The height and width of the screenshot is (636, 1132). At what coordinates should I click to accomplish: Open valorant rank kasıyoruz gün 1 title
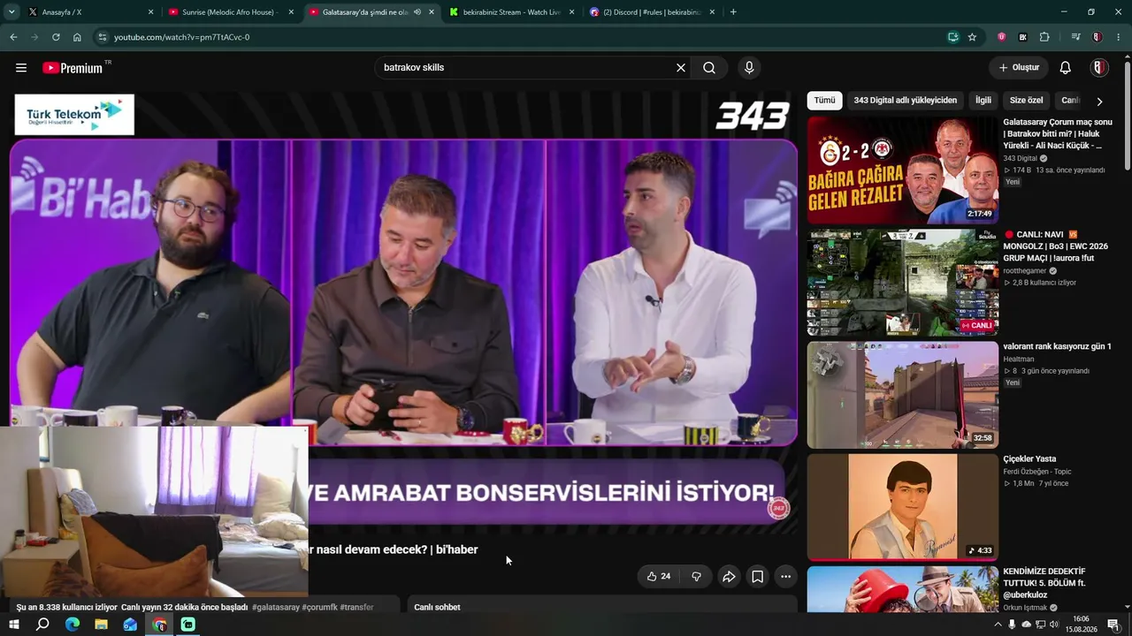[x=1057, y=347]
